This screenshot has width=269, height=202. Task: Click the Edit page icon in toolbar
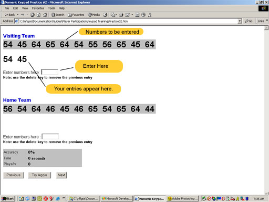point(128,15)
